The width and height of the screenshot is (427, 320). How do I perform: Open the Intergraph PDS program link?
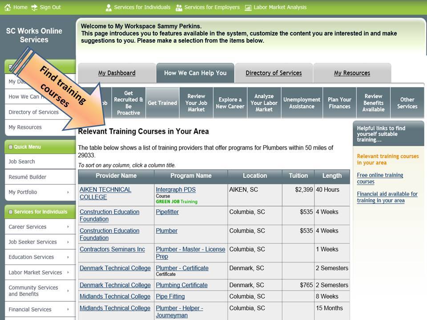(x=176, y=190)
